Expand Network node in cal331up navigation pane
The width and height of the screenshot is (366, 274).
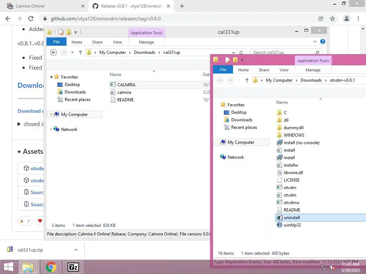[x=51, y=129]
